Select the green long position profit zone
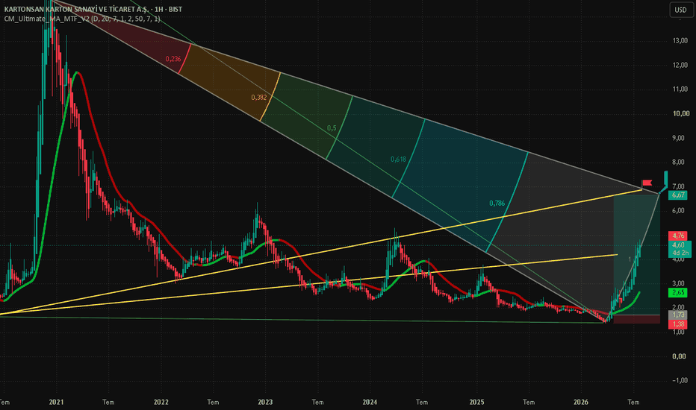The image size is (696, 410). (636, 255)
